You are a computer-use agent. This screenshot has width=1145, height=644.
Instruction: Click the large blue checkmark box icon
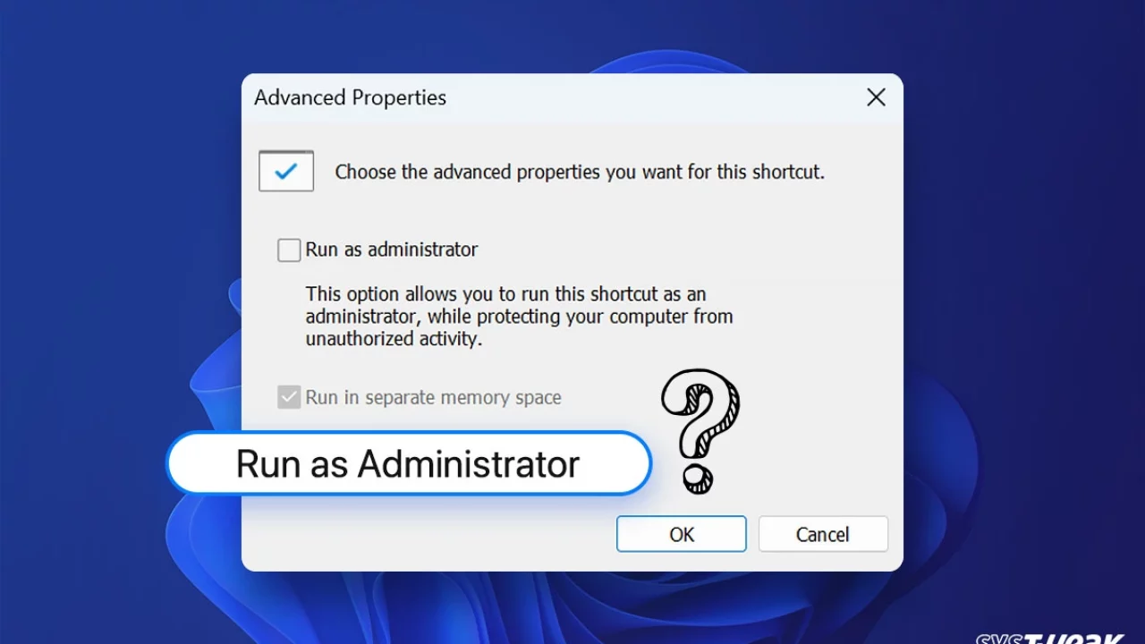coord(286,171)
